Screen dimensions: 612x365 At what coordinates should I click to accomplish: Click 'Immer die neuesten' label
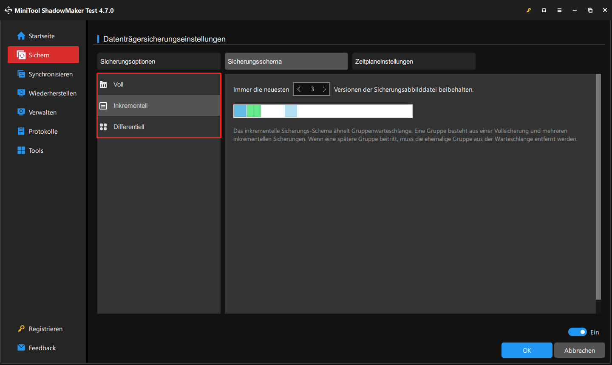coord(261,90)
